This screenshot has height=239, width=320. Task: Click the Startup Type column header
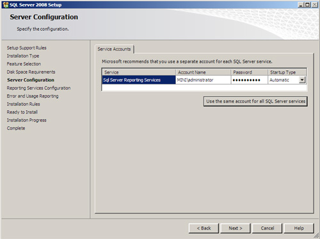tap(287, 72)
